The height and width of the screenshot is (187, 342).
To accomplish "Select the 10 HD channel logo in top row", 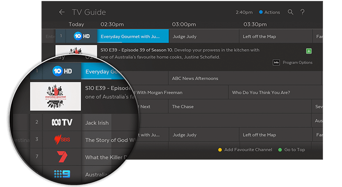I will 82,36.
